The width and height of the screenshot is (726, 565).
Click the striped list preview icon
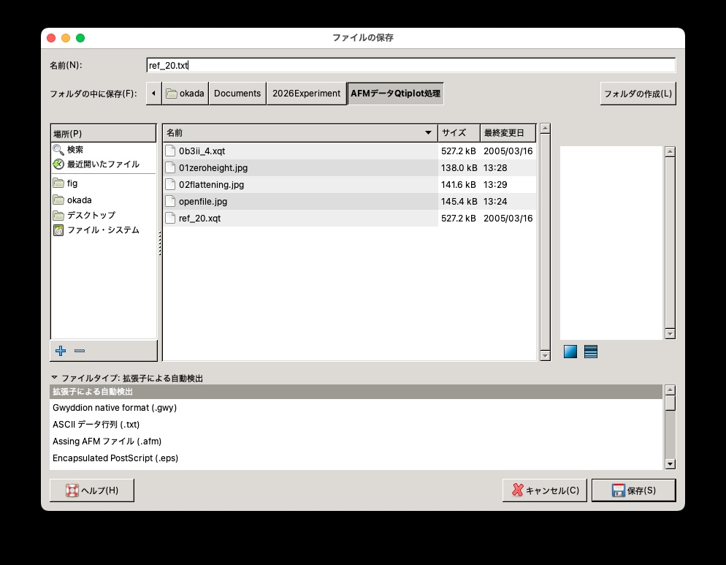[591, 352]
